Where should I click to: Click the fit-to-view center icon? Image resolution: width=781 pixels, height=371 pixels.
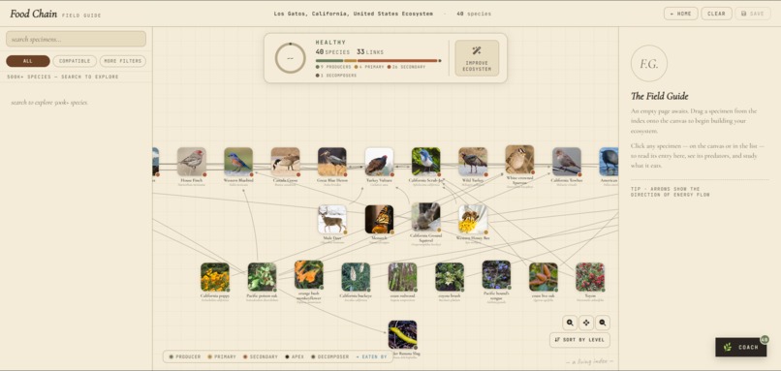click(586, 323)
